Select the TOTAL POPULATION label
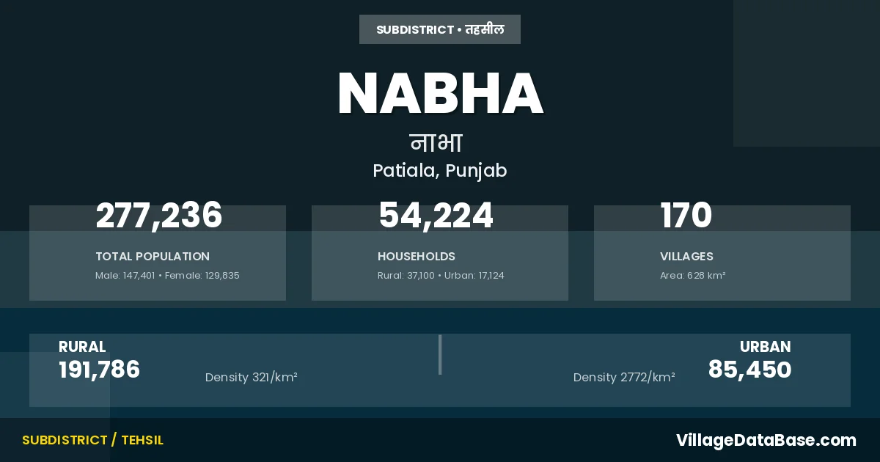The height and width of the screenshot is (462, 880). [x=153, y=257]
